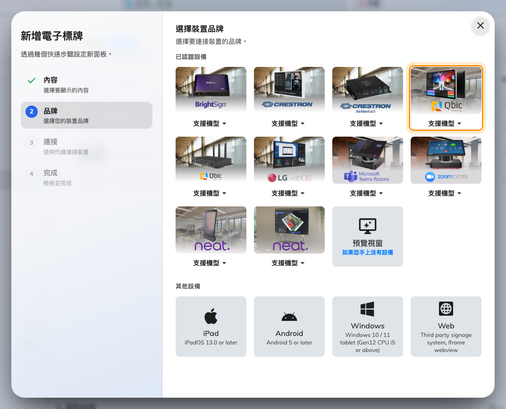Choose the Neat board device card
Image resolution: width=506 pixels, height=409 pixels.
[289, 230]
